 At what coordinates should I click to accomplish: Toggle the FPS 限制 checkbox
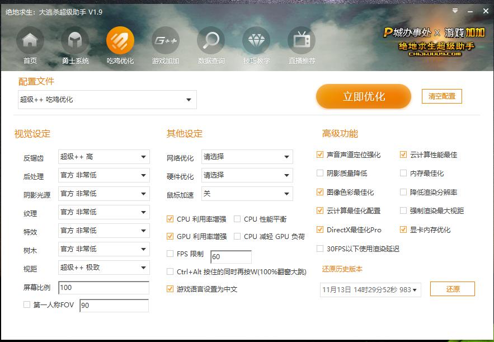pyautogui.click(x=171, y=254)
